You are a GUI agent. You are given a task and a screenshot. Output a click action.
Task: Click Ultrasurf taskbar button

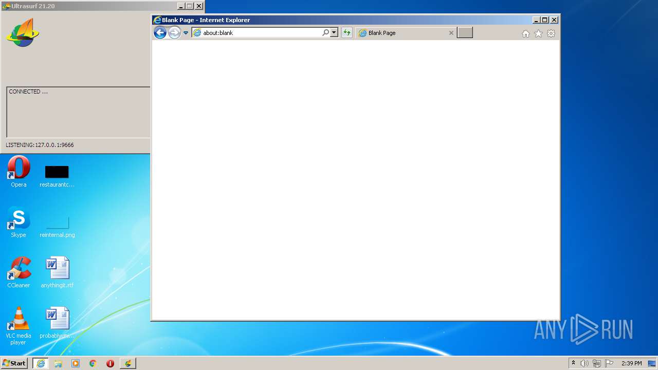[127, 363]
